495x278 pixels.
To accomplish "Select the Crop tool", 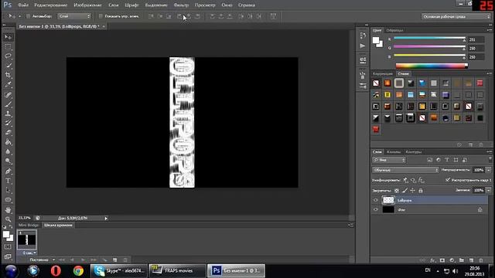I will (x=9, y=75).
